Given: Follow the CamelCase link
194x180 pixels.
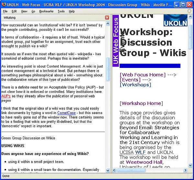Looking at the screenshot, I should 66,113.
